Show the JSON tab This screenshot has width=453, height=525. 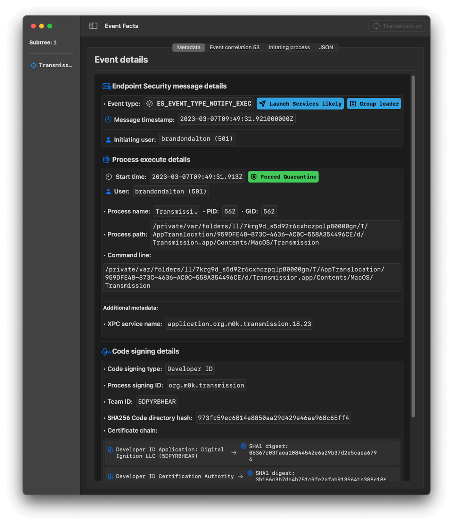click(x=326, y=48)
